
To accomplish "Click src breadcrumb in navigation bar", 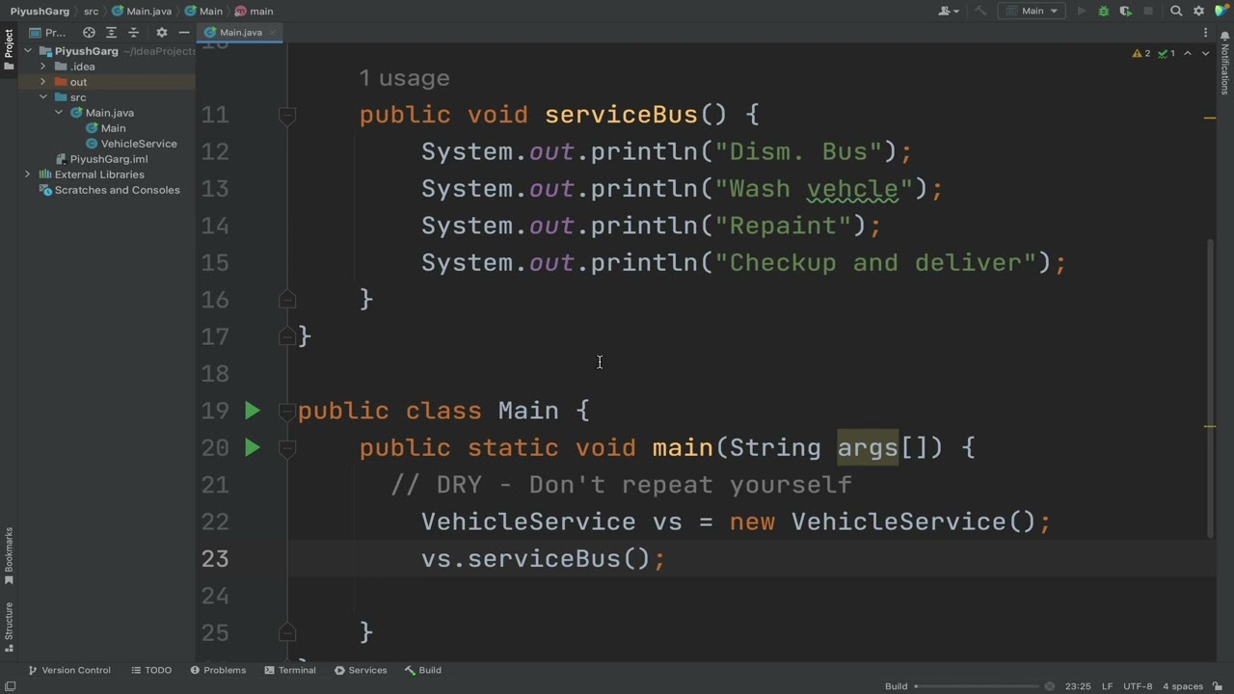I will click(x=92, y=12).
